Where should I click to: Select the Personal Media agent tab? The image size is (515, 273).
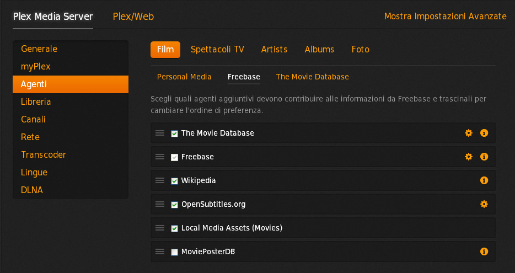click(x=184, y=77)
